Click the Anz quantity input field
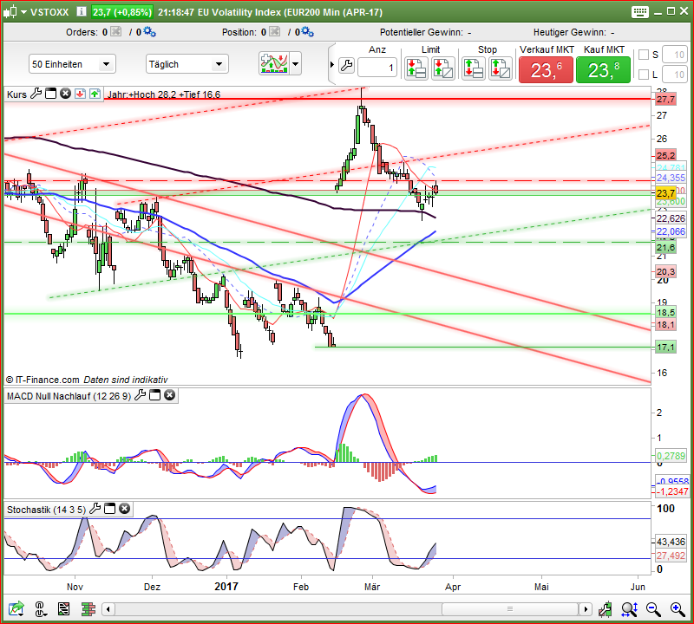694x624 pixels. [376, 68]
